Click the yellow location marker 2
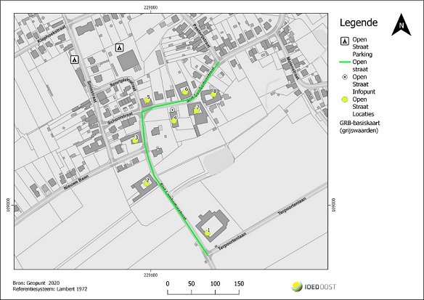Viewport: 424px width, 300px height. (x=146, y=183)
